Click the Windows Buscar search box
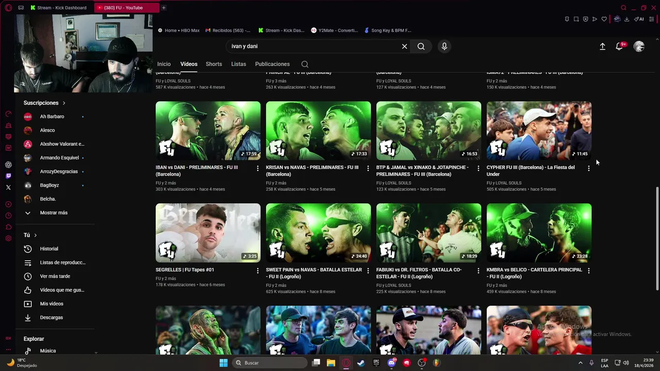 tap(270, 363)
